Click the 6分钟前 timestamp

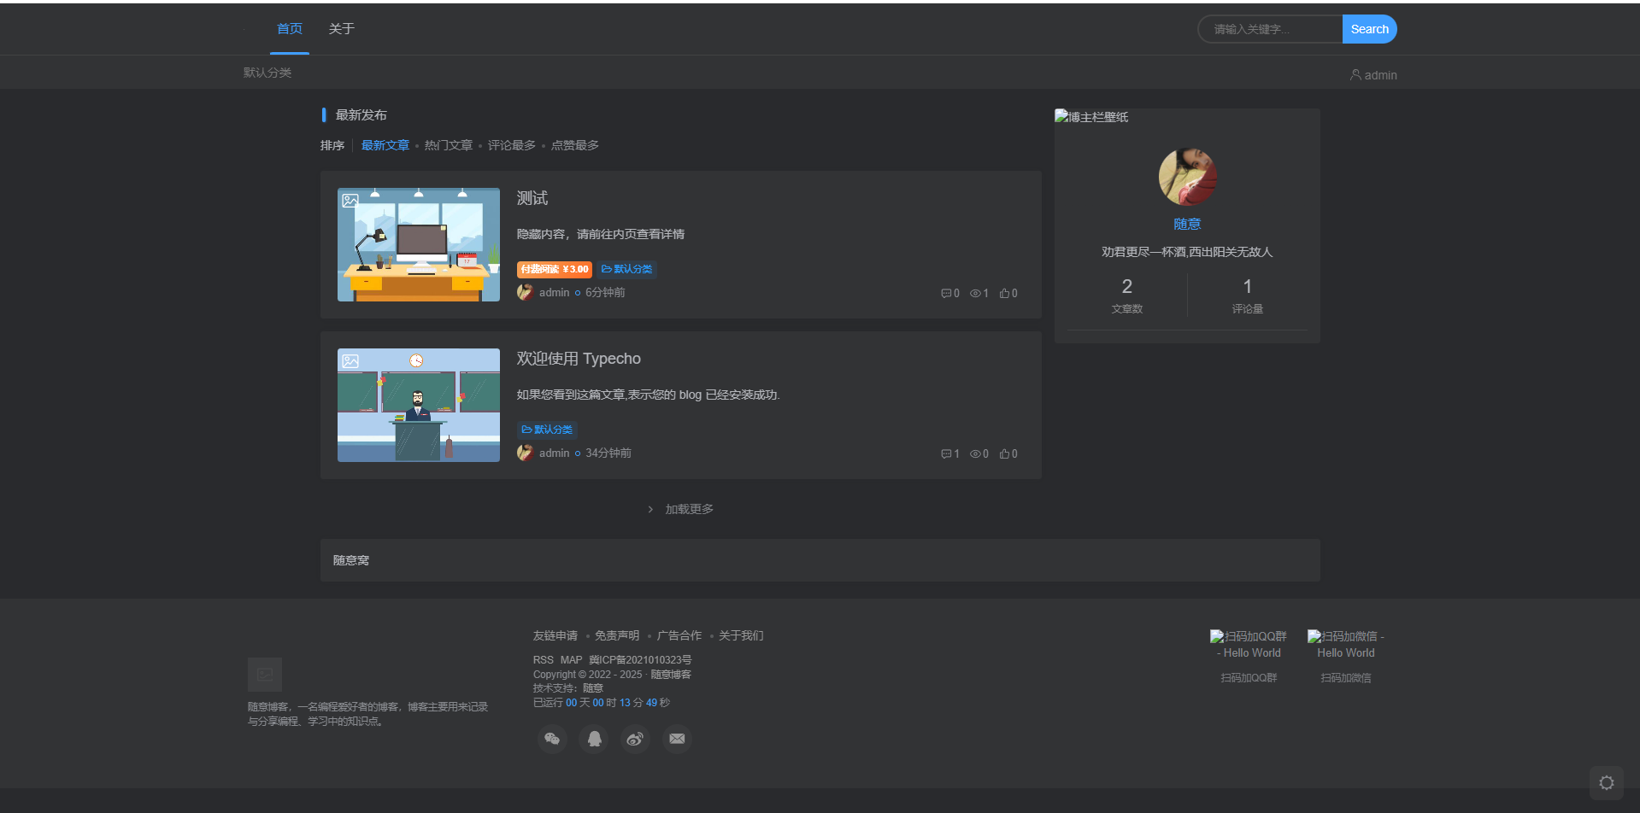click(605, 292)
